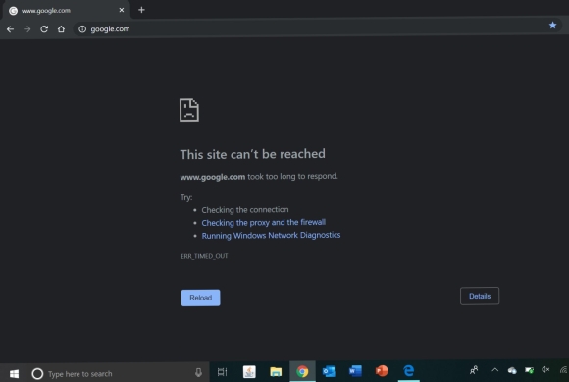Follow 'Checking the proxy and the firewall' link
The height and width of the screenshot is (382, 569).
click(x=264, y=222)
